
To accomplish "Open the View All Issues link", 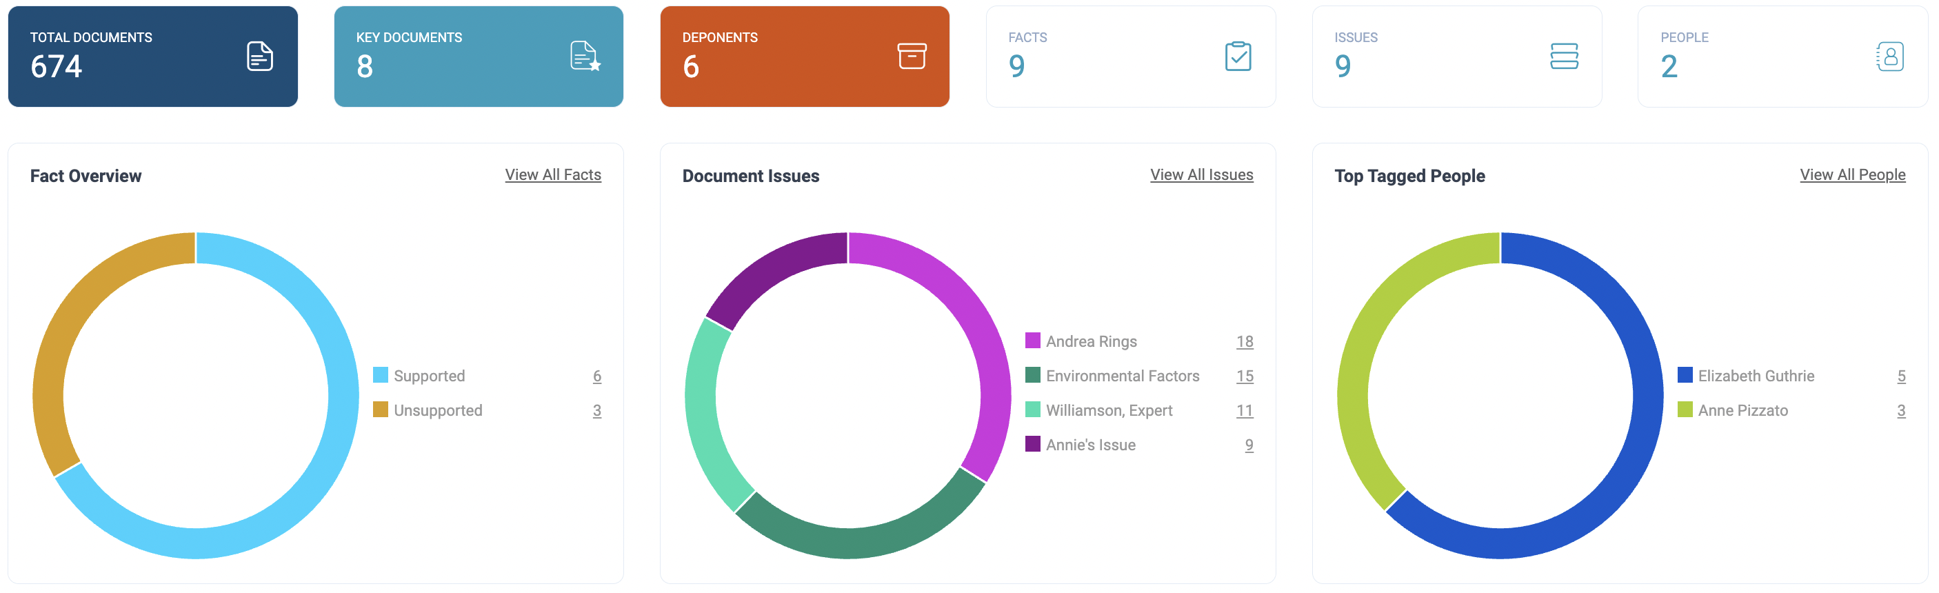I will click(x=1200, y=174).
